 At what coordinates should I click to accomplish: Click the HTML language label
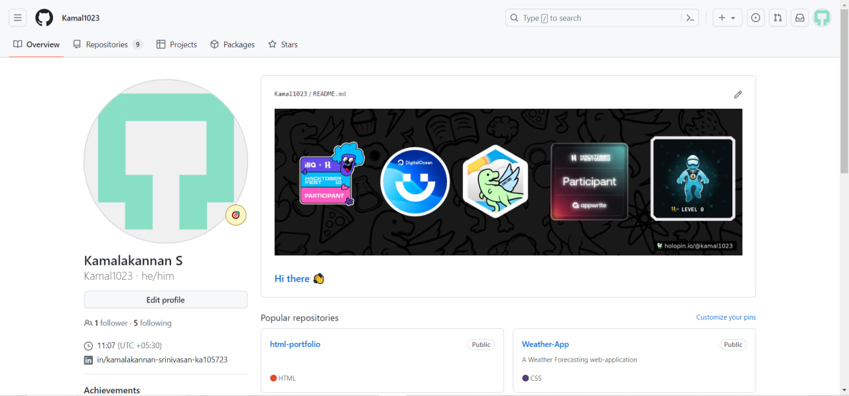pyautogui.click(x=287, y=378)
